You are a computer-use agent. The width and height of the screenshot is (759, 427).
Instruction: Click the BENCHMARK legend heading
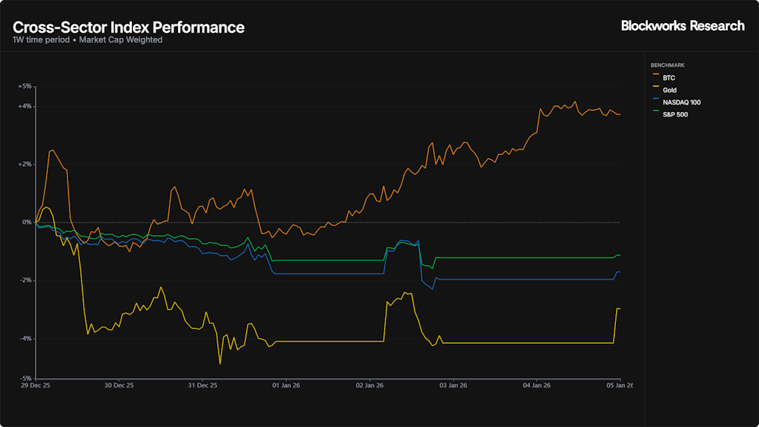click(x=667, y=65)
